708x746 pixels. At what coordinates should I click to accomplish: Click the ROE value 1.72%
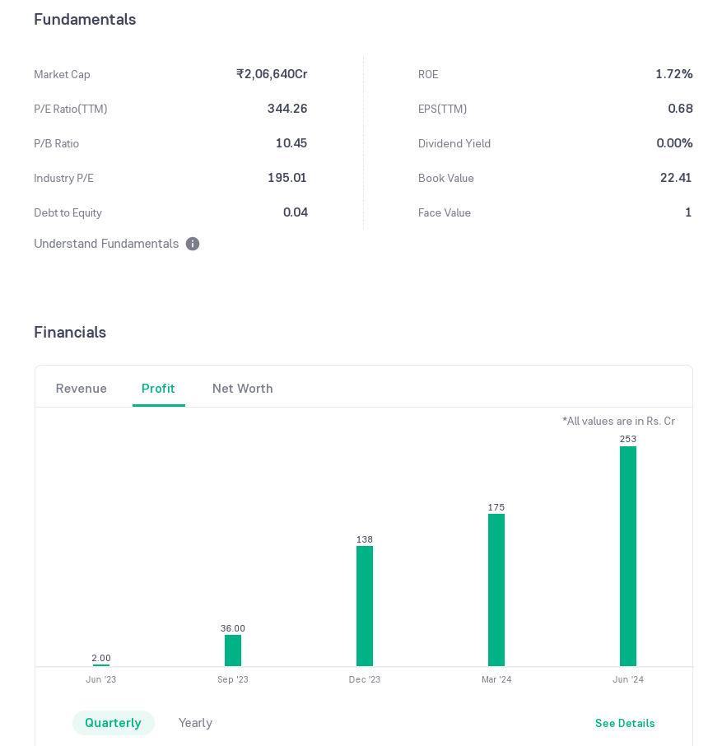tap(673, 74)
